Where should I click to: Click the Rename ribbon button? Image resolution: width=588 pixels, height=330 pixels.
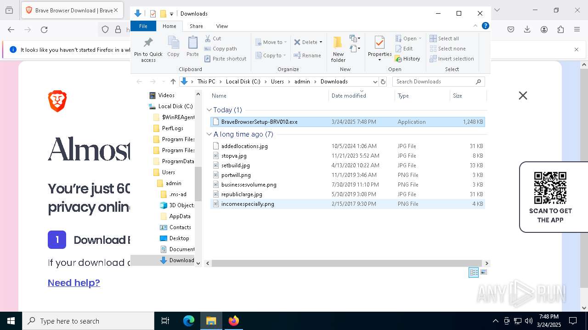click(x=307, y=55)
